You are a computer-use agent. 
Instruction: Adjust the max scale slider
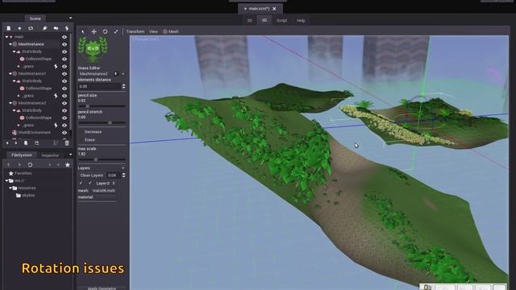pos(102,159)
